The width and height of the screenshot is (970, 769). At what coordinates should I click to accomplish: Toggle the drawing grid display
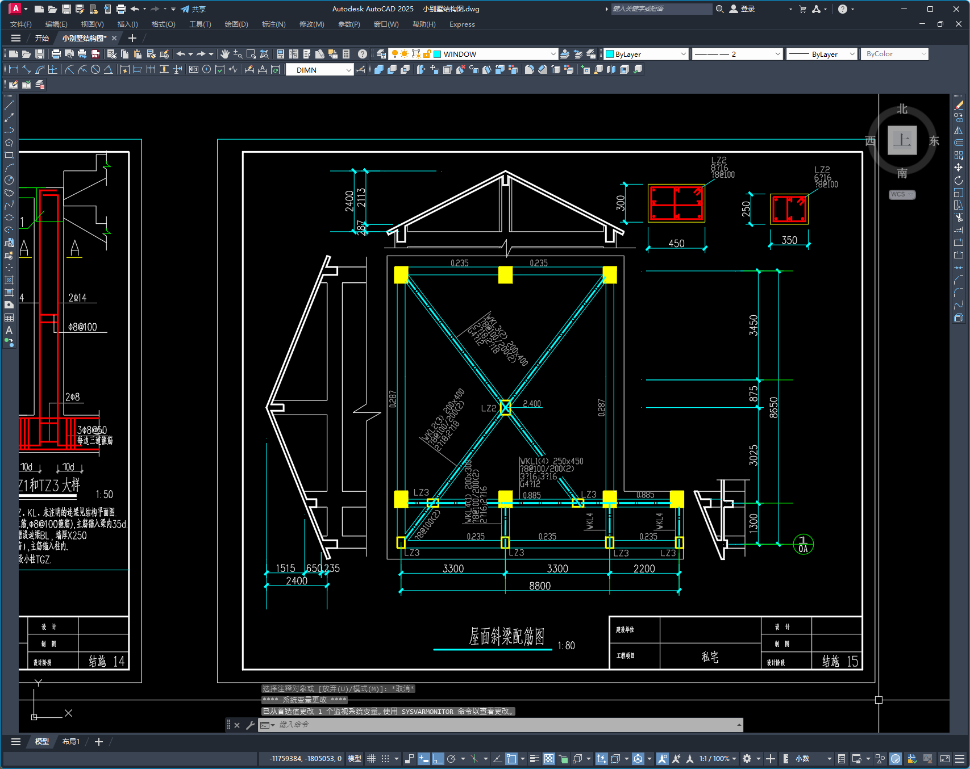pos(371,759)
